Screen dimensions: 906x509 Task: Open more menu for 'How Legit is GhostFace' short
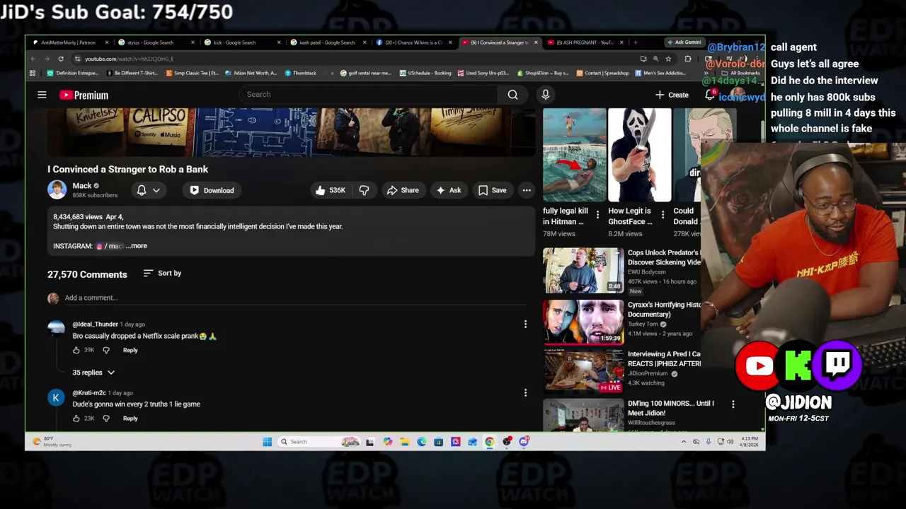click(663, 214)
